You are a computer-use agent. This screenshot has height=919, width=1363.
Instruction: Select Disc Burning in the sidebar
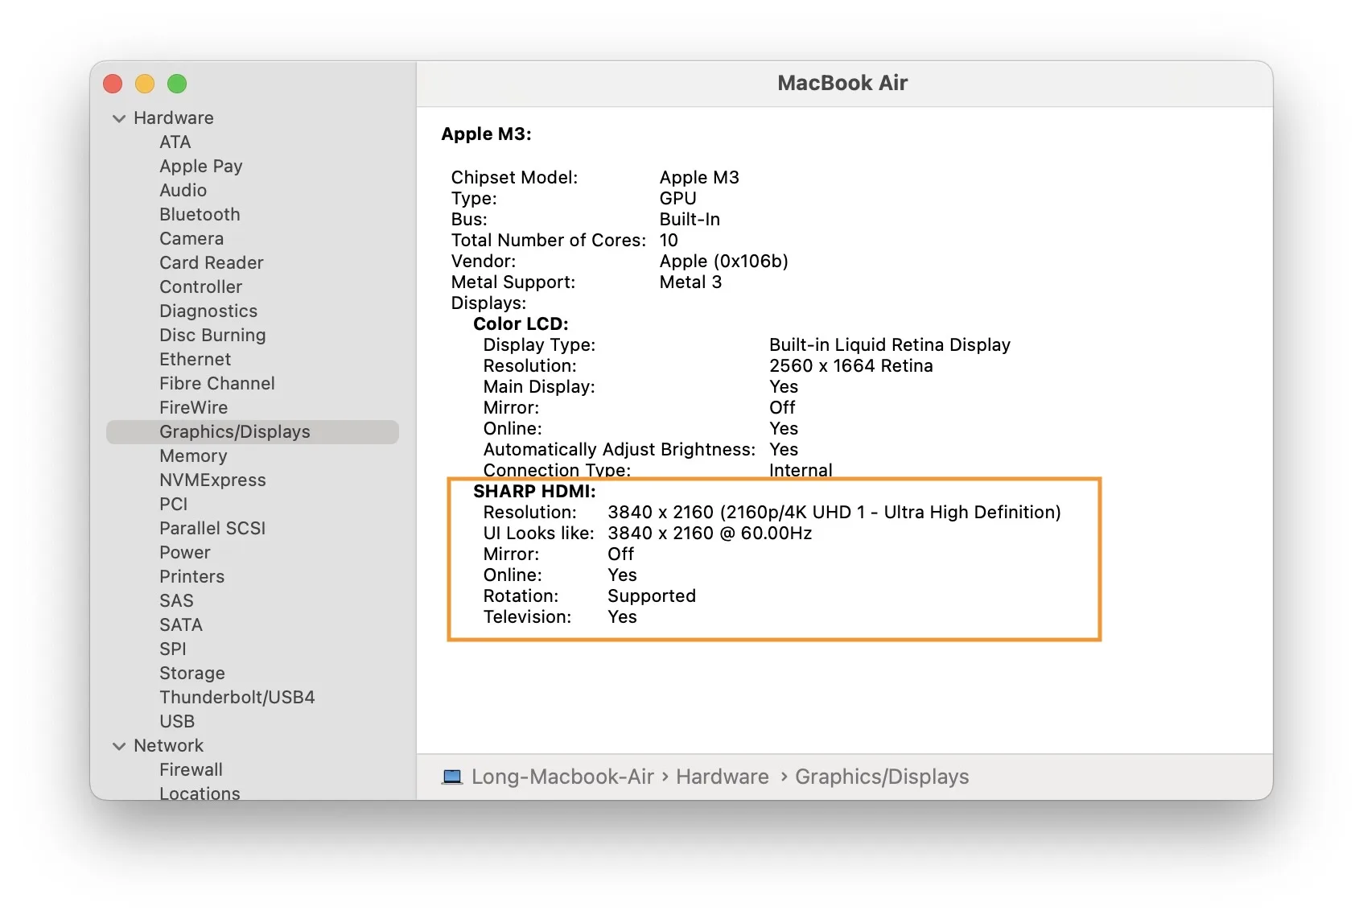[x=212, y=336]
